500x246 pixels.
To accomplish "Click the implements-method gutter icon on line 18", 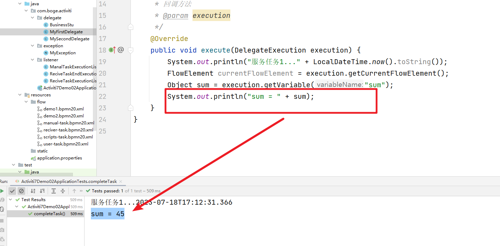I will tap(112, 50).
